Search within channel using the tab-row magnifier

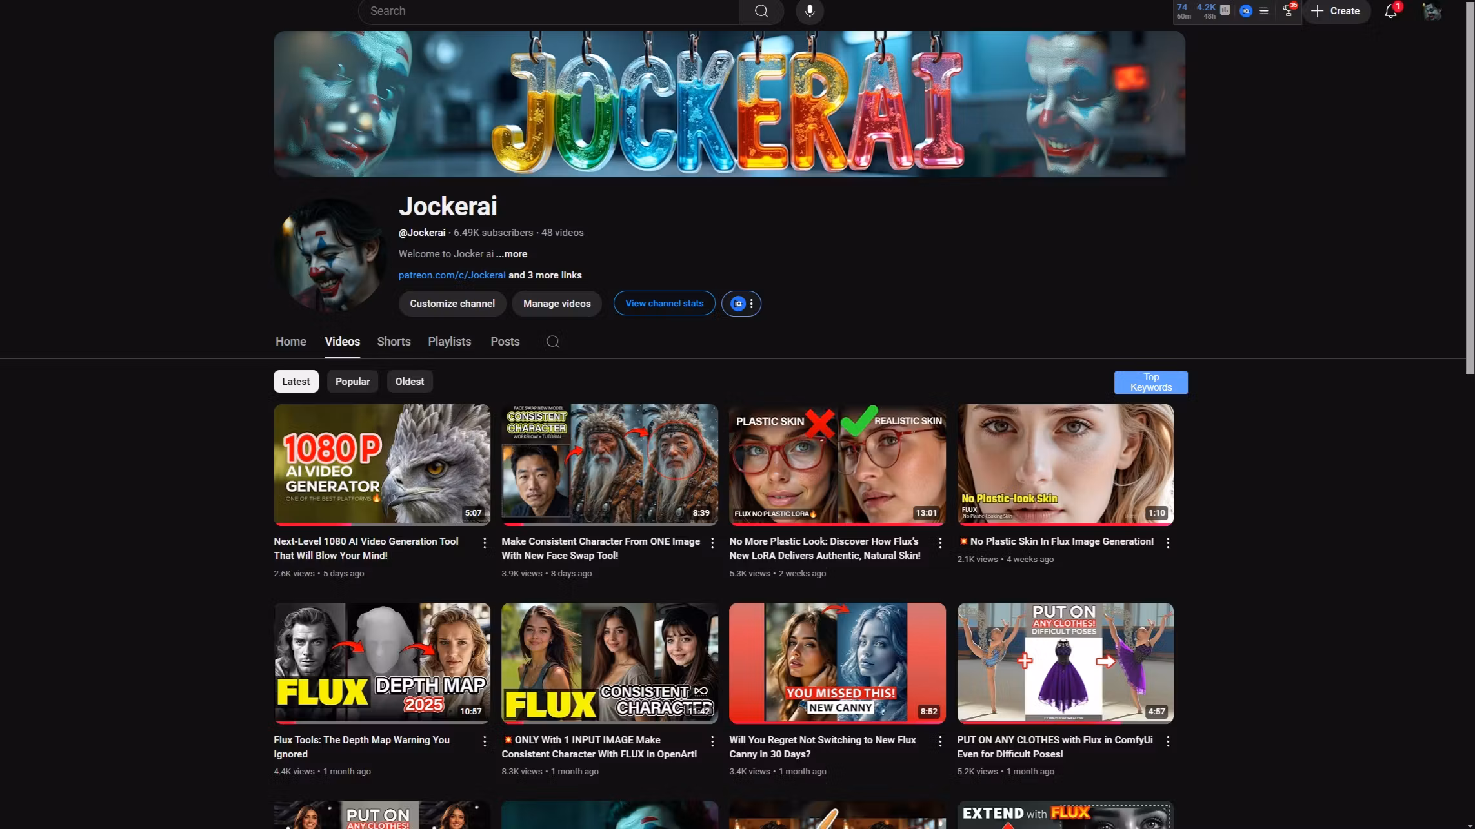(x=553, y=342)
